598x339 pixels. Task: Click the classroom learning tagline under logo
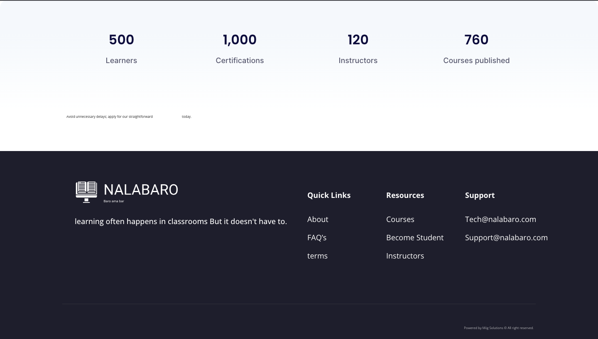[x=181, y=221]
